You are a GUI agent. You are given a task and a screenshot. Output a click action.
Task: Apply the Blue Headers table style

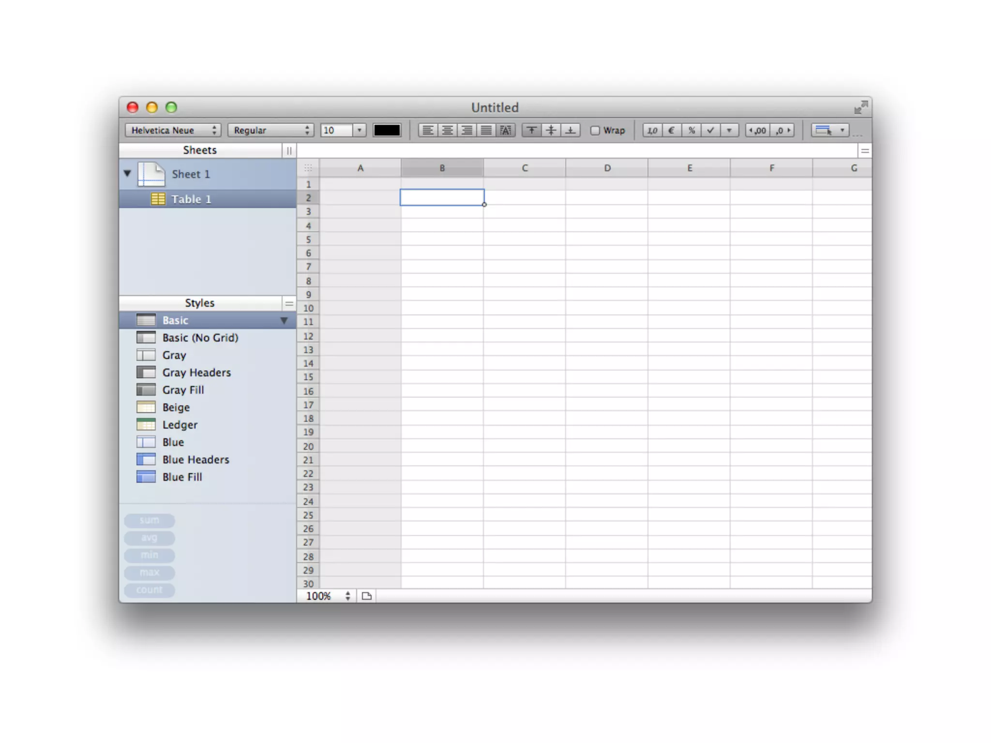(x=195, y=460)
